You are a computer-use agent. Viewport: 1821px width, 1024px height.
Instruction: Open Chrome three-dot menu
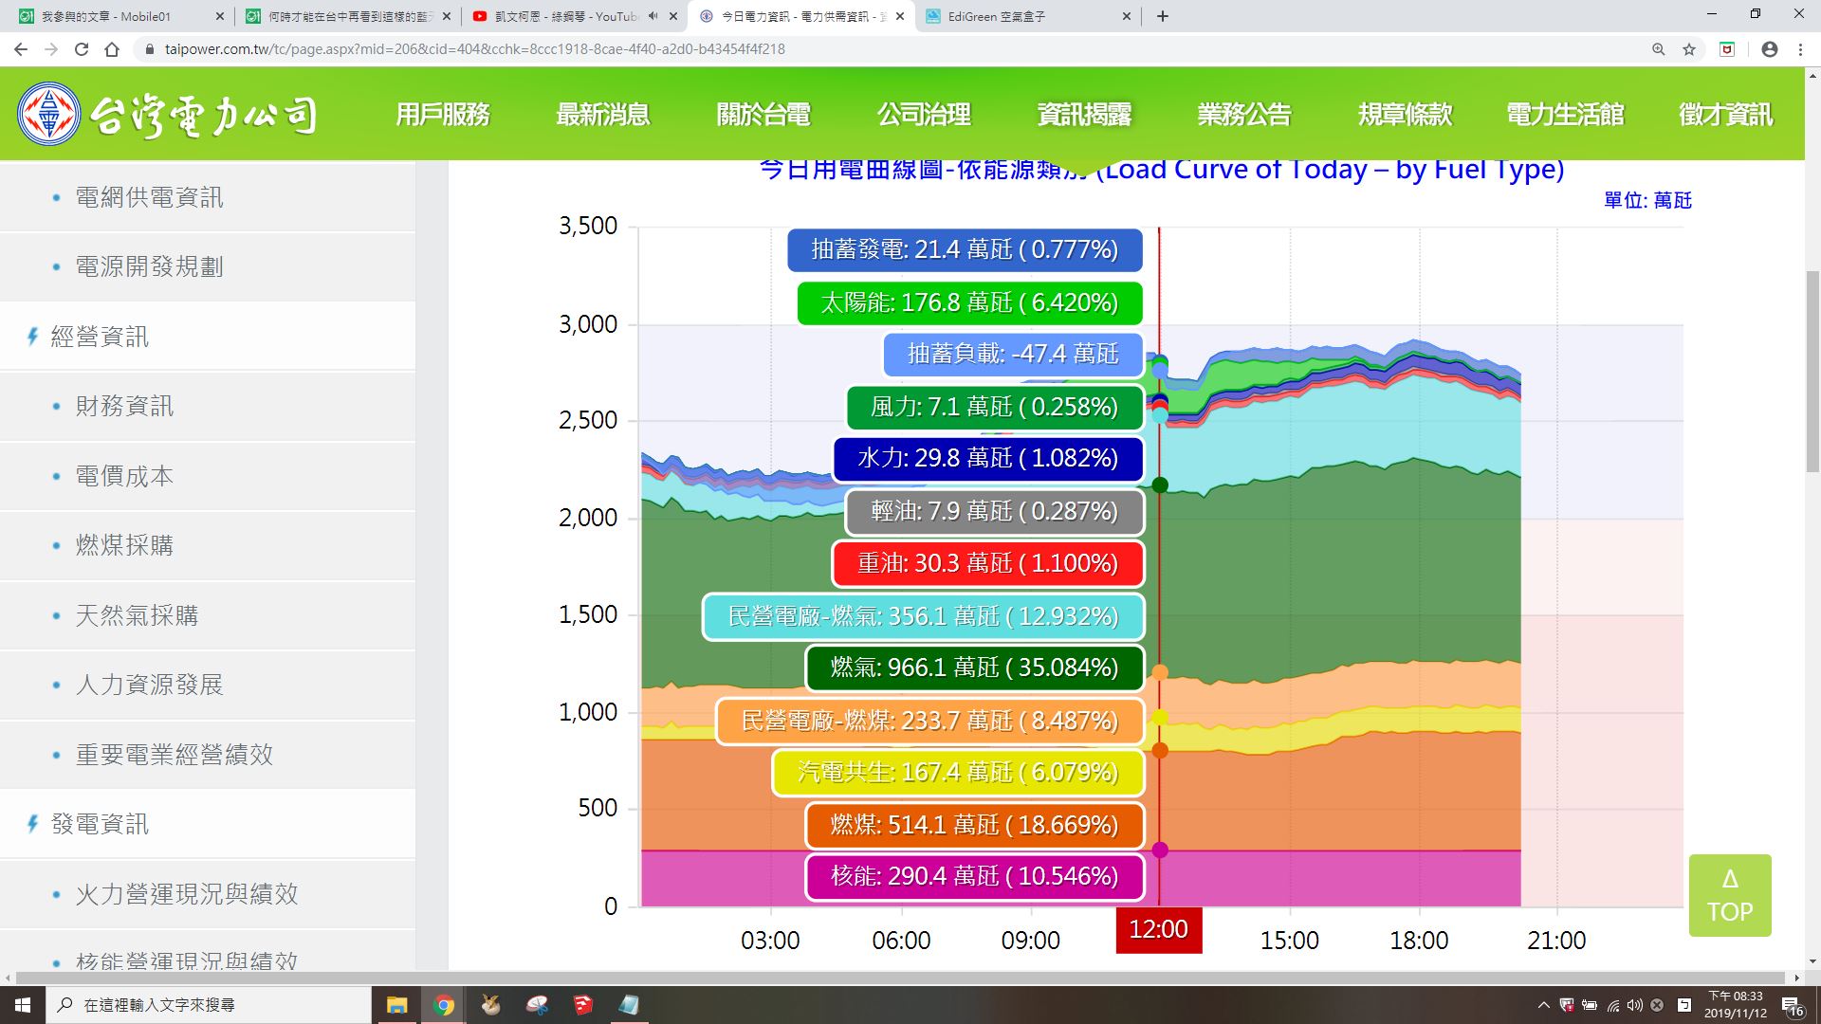coord(1800,49)
